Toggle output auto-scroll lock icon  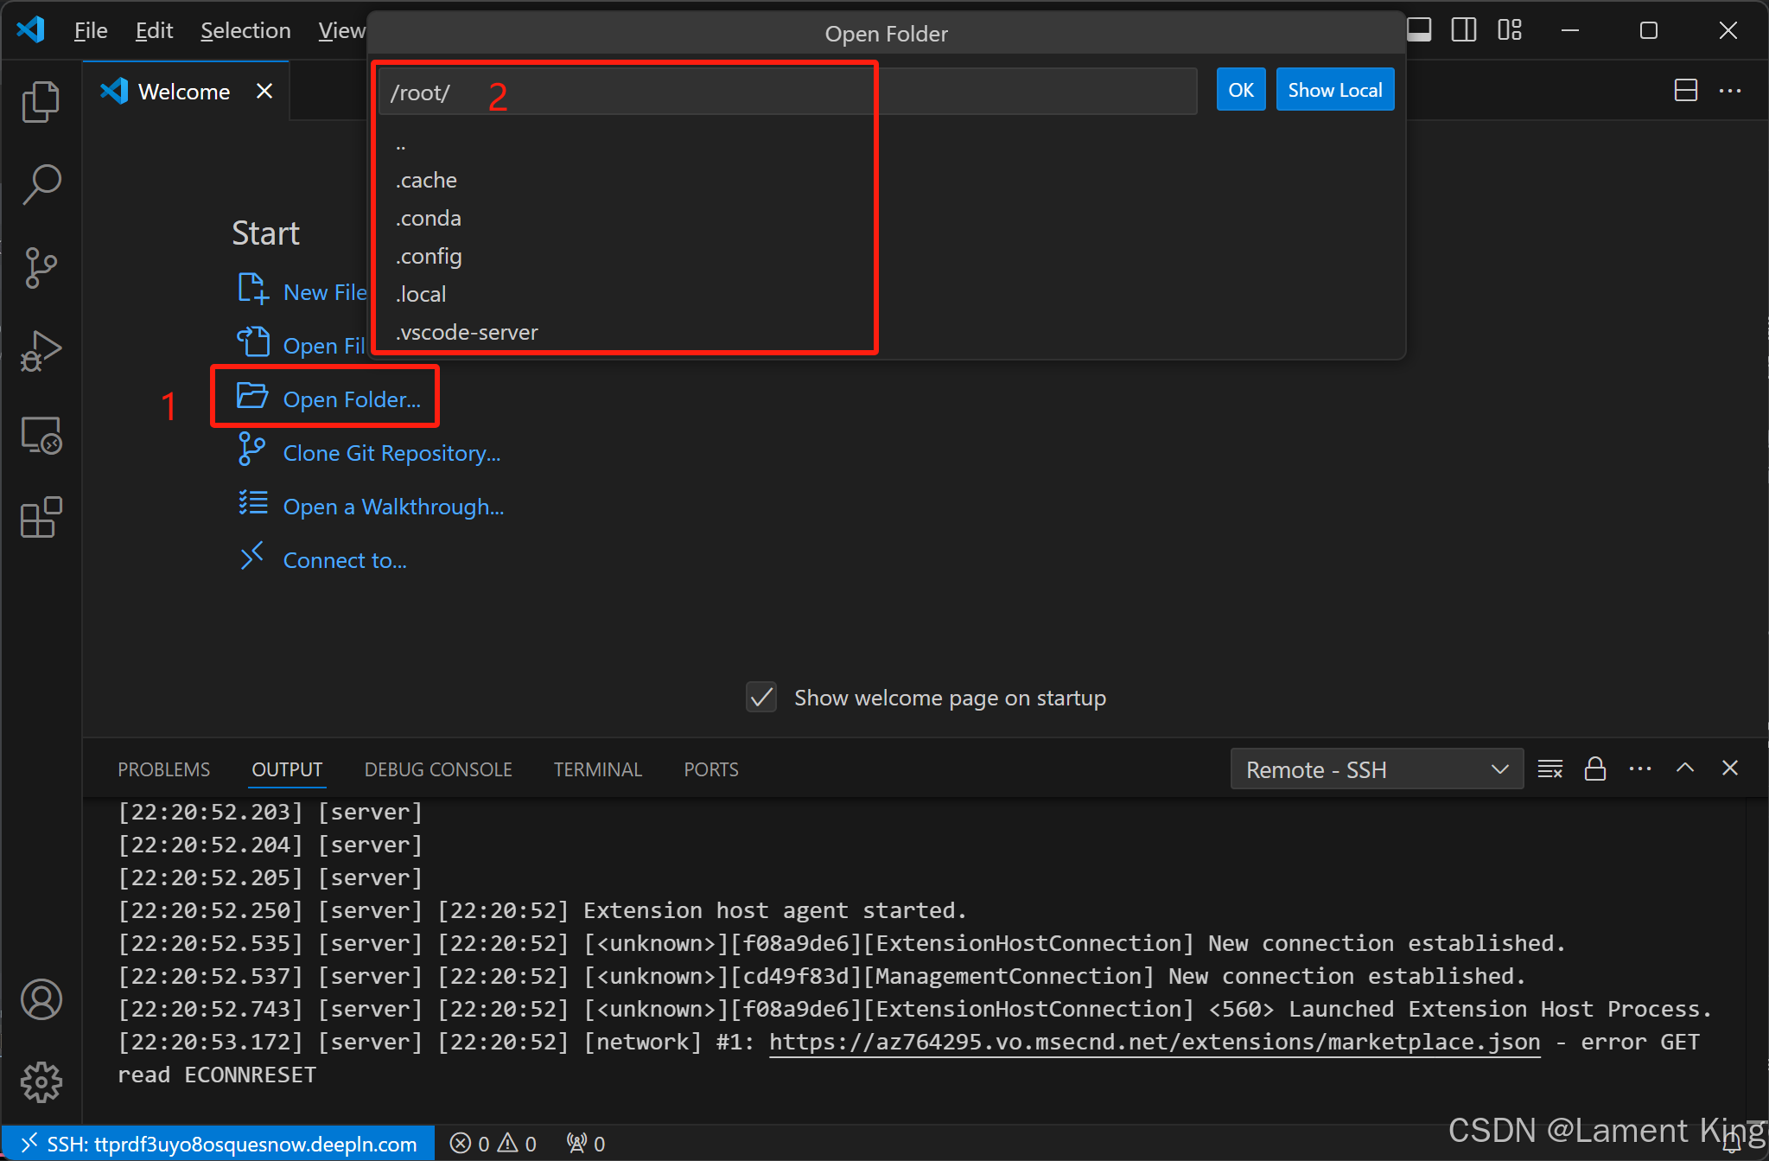coord(1594,769)
